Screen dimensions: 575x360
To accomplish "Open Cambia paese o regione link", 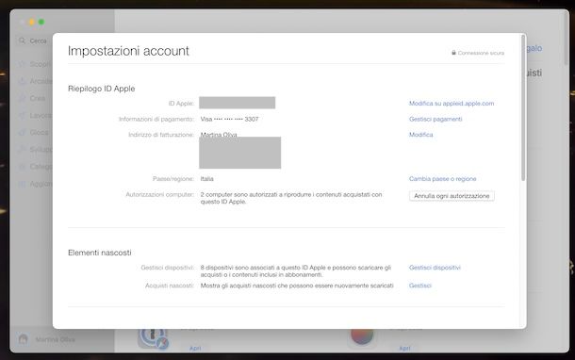I will coord(442,179).
